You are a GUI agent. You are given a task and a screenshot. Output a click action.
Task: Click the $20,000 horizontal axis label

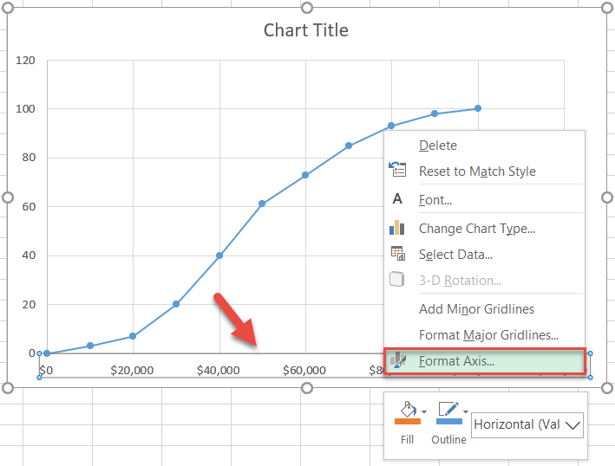point(132,370)
